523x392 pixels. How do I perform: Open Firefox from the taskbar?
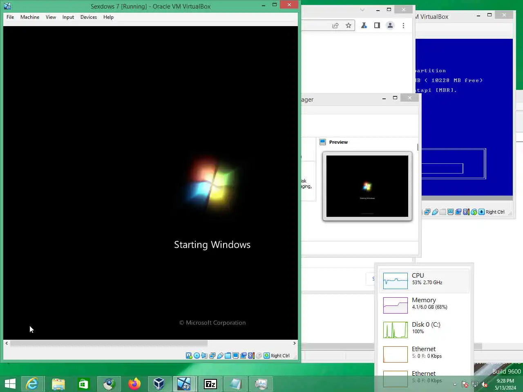coord(134,384)
